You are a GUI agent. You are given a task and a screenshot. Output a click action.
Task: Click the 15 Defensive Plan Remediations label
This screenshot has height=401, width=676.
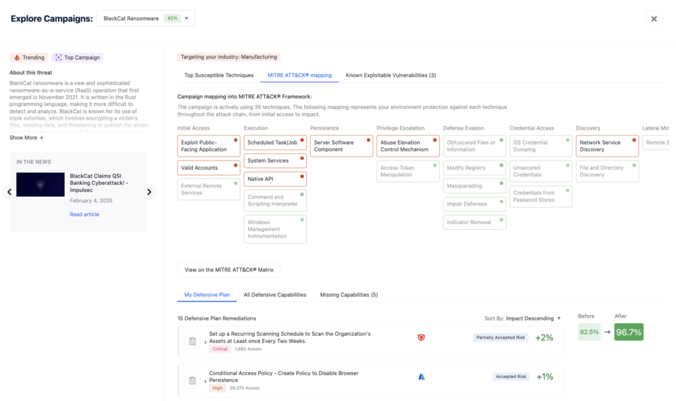tap(217, 318)
